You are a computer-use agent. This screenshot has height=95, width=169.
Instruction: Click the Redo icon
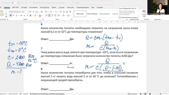coord(26,3)
